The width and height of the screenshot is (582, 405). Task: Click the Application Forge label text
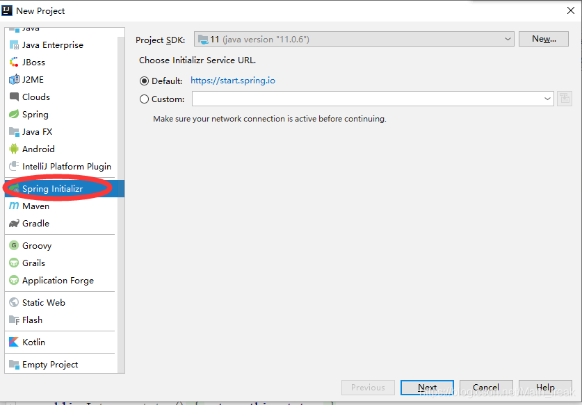pyautogui.click(x=58, y=281)
